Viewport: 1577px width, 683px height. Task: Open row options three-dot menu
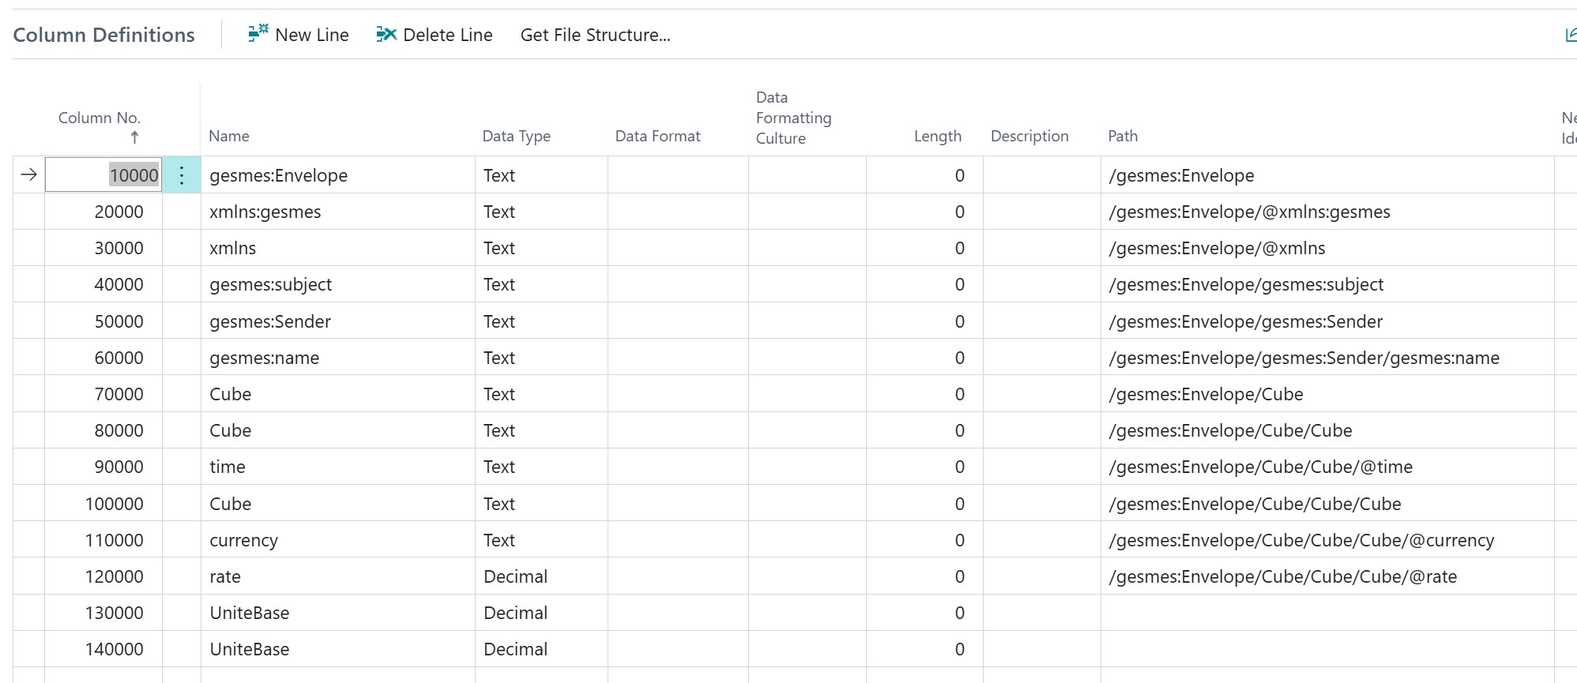pos(182,175)
